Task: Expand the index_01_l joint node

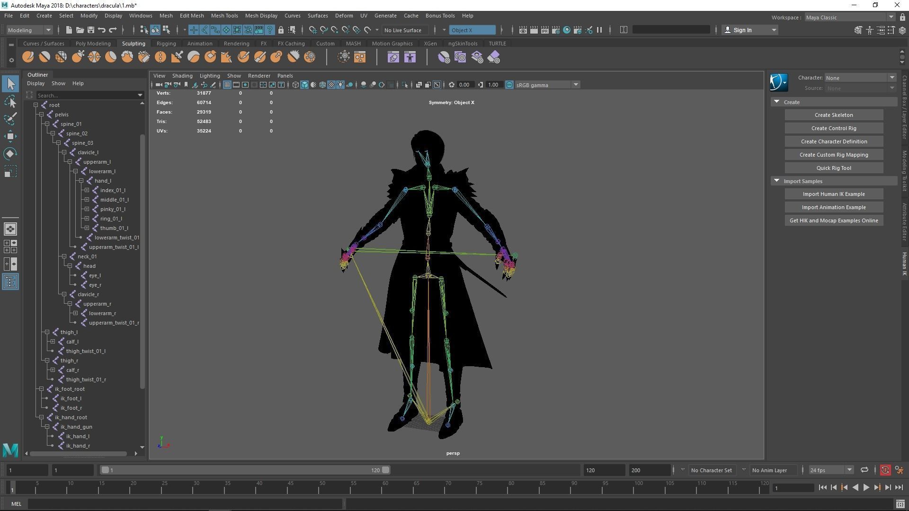Action: (87, 190)
